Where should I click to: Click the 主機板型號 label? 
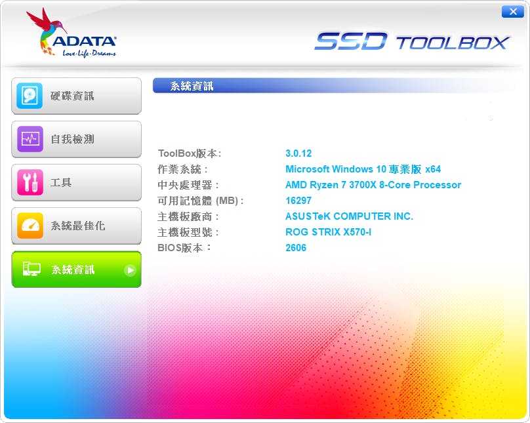(x=188, y=232)
